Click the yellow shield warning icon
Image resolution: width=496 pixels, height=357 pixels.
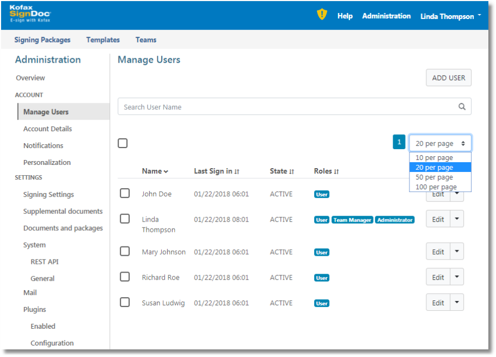pos(322,15)
